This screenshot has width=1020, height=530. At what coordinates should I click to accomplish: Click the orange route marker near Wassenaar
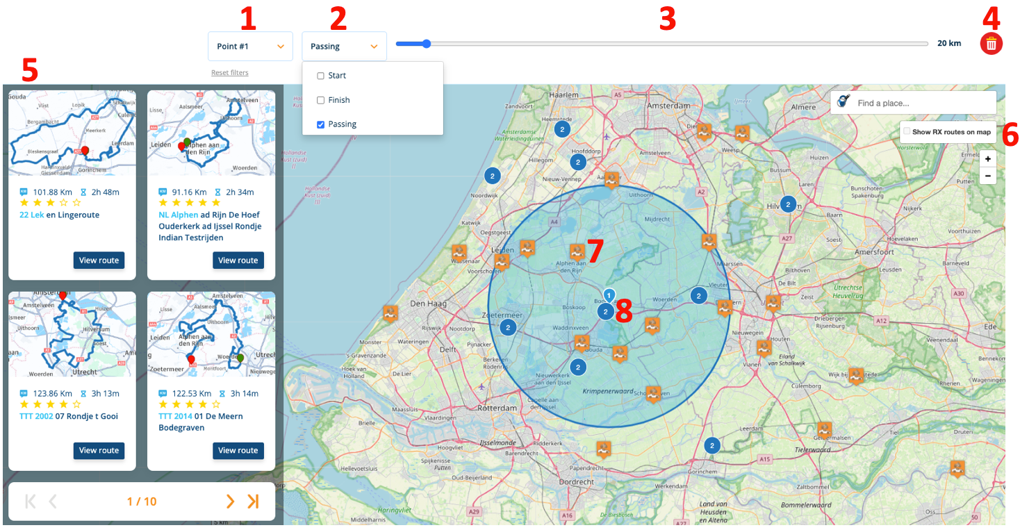459,252
